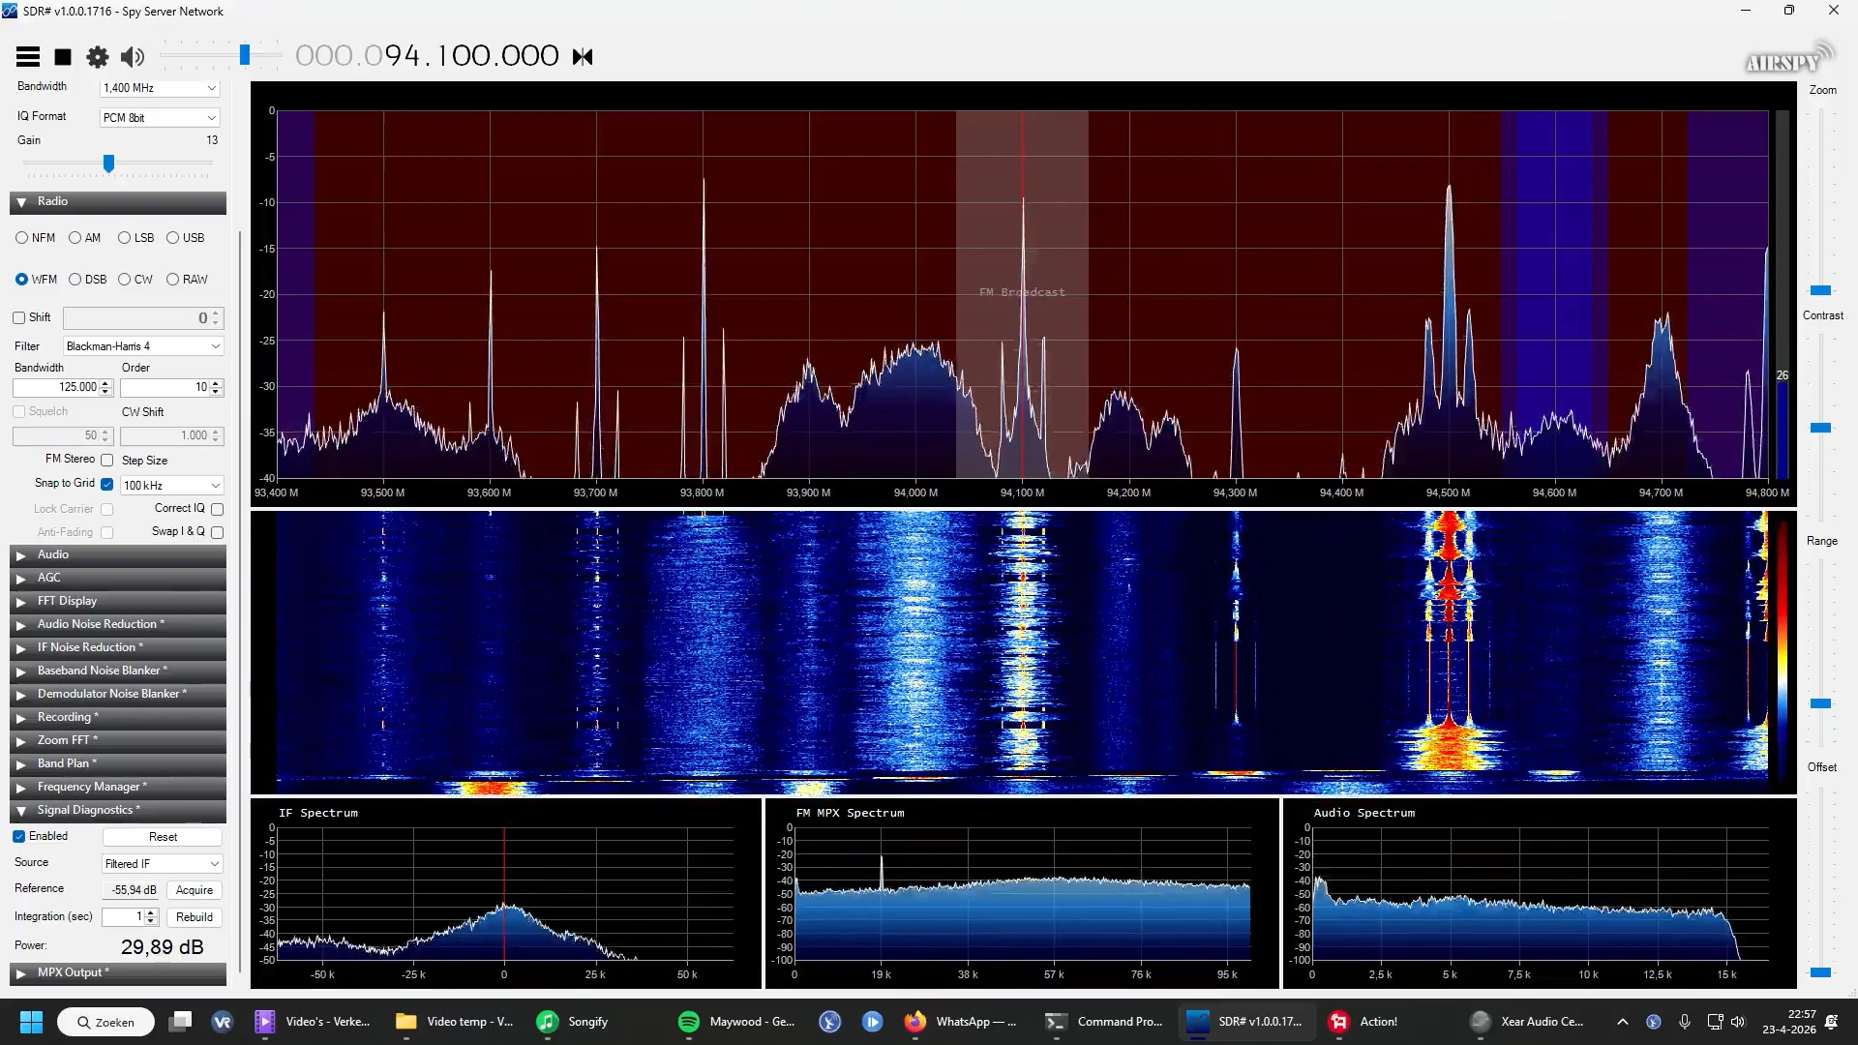Click the Gain slider handle
This screenshot has width=1858, height=1045.
click(109, 164)
